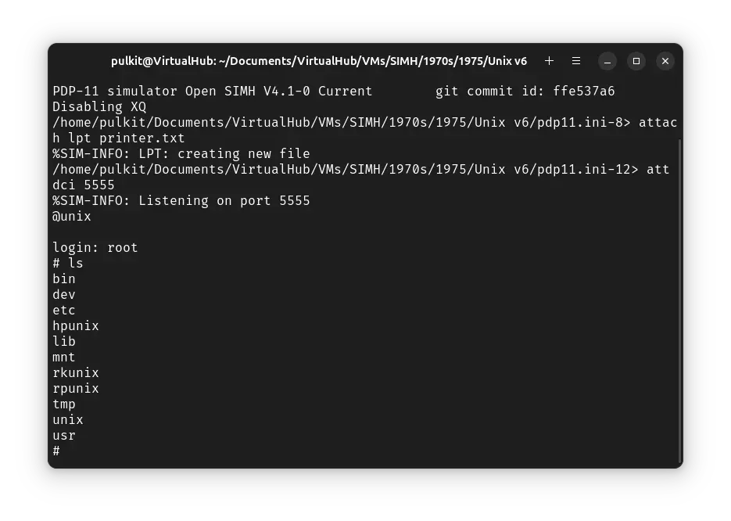Click the minimize window icon
Image resolution: width=731 pixels, height=521 pixels.
tap(607, 61)
